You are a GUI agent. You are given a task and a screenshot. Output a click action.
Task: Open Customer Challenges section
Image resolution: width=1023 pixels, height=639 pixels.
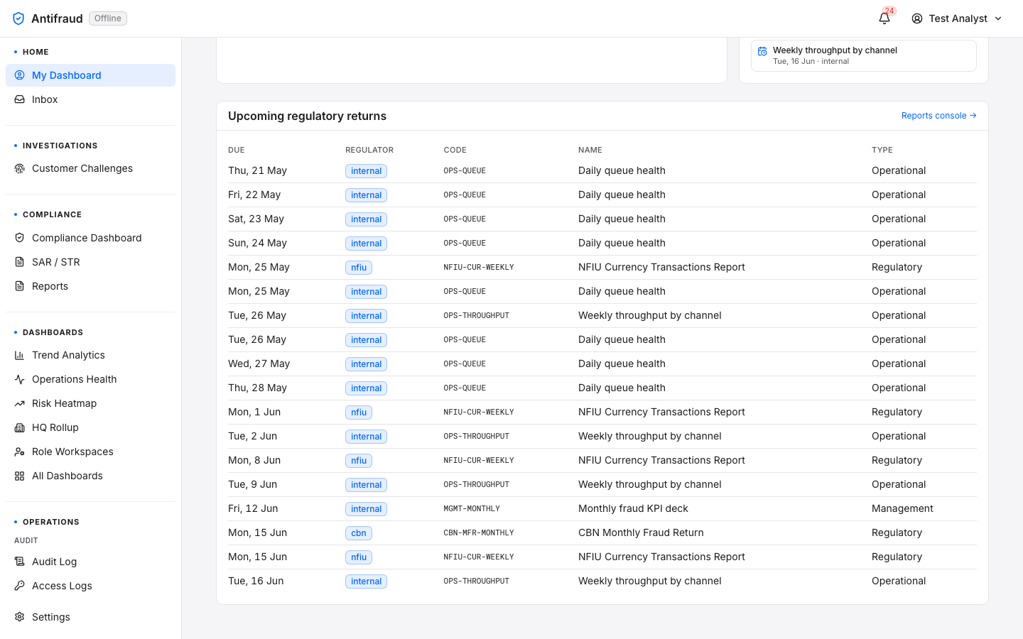[90, 168]
